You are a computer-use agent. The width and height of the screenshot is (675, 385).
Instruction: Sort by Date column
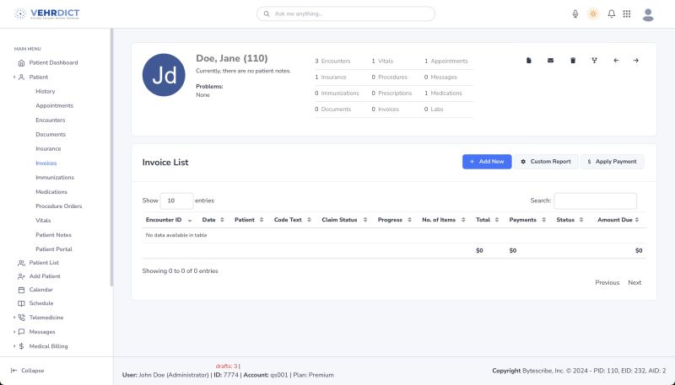(x=213, y=220)
